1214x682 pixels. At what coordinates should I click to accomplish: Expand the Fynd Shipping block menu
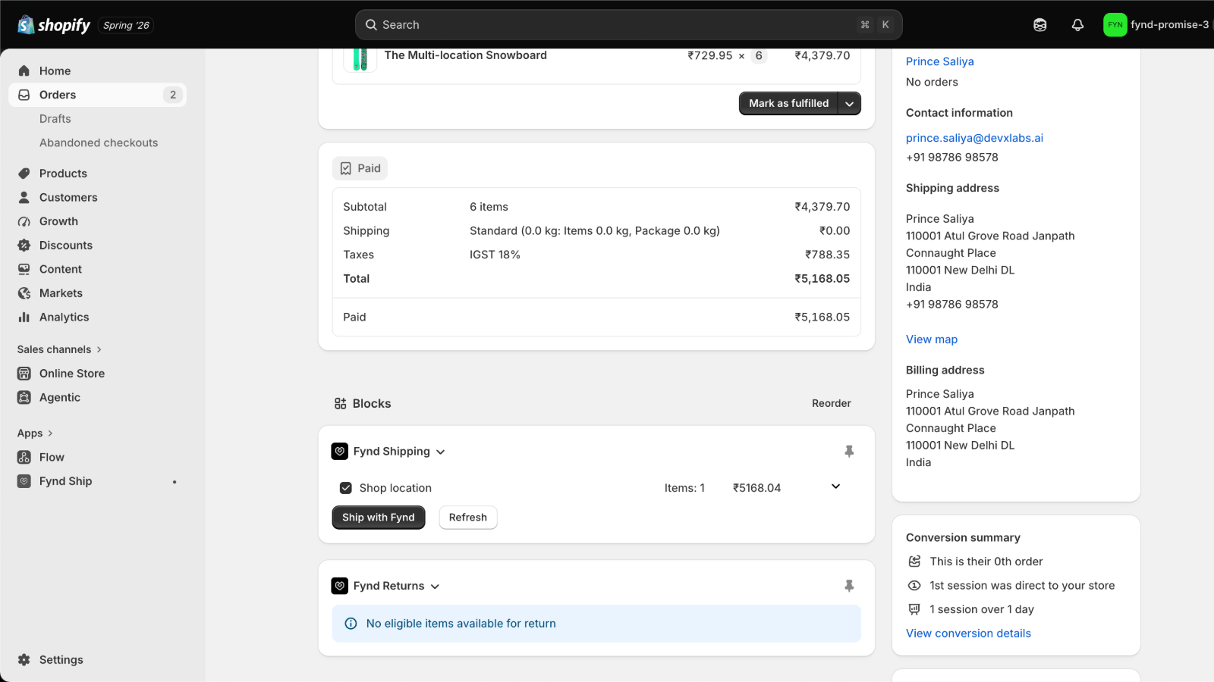441,452
